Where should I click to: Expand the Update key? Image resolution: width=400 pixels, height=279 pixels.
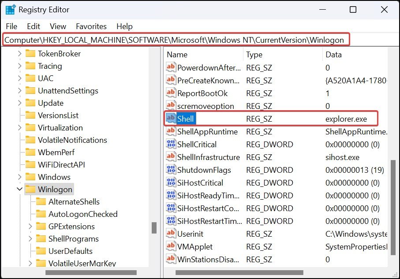[20, 103]
